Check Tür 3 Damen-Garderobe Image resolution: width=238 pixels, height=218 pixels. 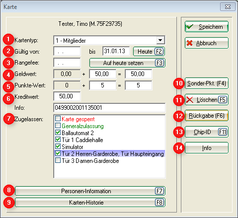[58, 160]
